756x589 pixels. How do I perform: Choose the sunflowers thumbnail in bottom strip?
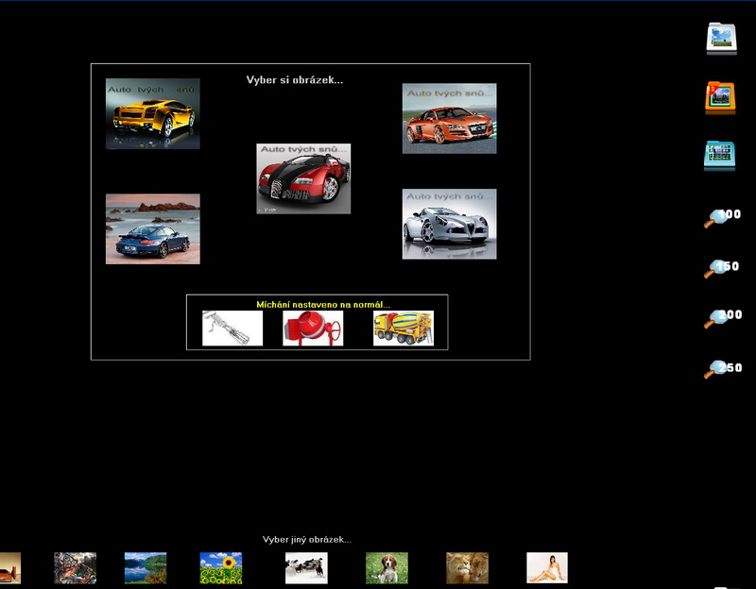221,568
